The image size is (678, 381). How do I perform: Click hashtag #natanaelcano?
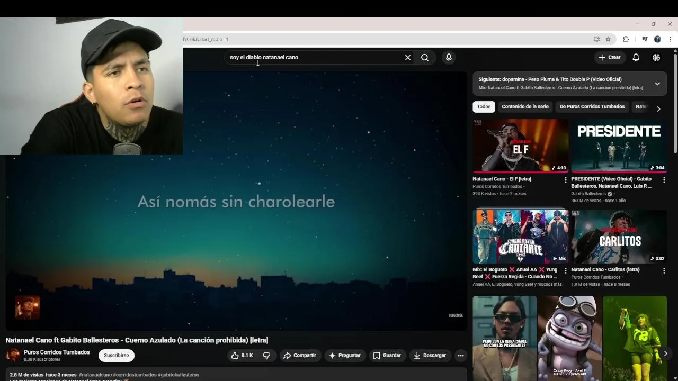95,375
